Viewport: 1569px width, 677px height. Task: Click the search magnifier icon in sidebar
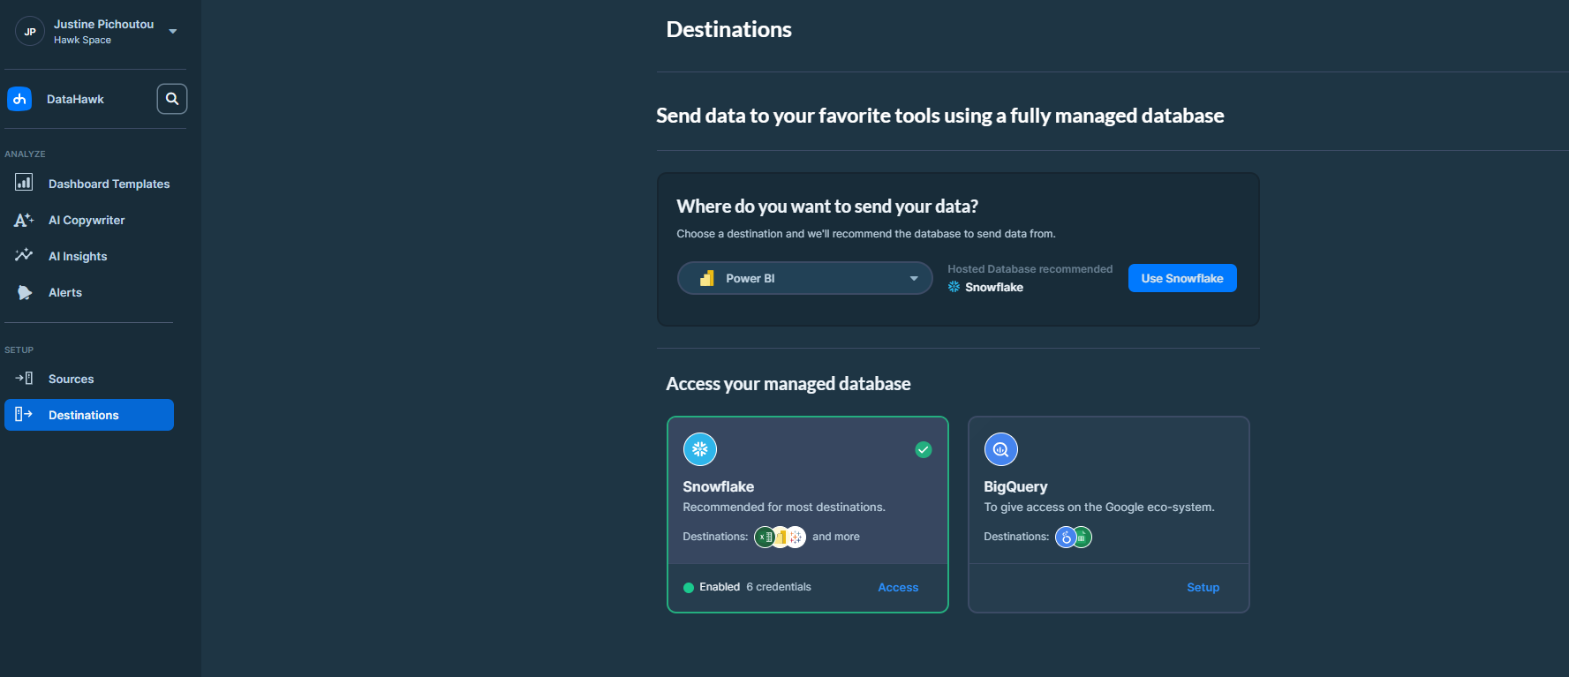(x=172, y=99)
